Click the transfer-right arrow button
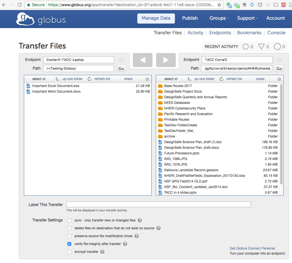292x263 pixels. click(166, 60)
